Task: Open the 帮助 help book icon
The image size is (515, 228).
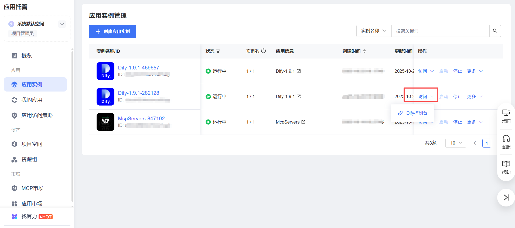Action: (x=506, y=167)
